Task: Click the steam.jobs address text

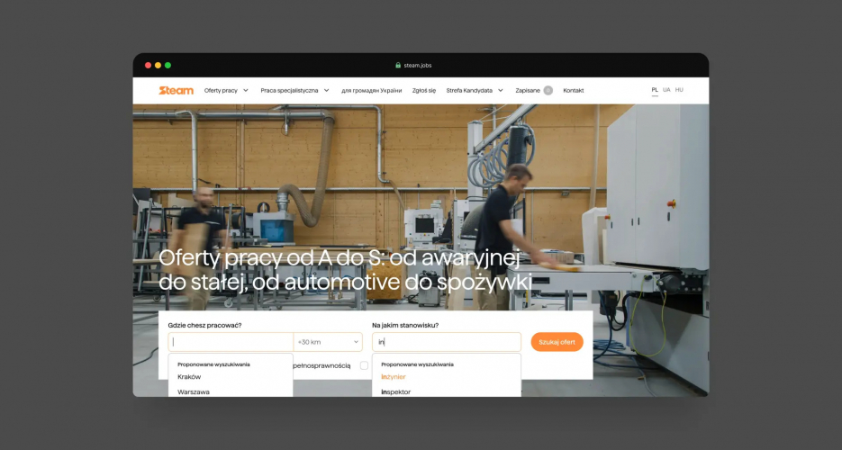Action: [x=418, y=66]
